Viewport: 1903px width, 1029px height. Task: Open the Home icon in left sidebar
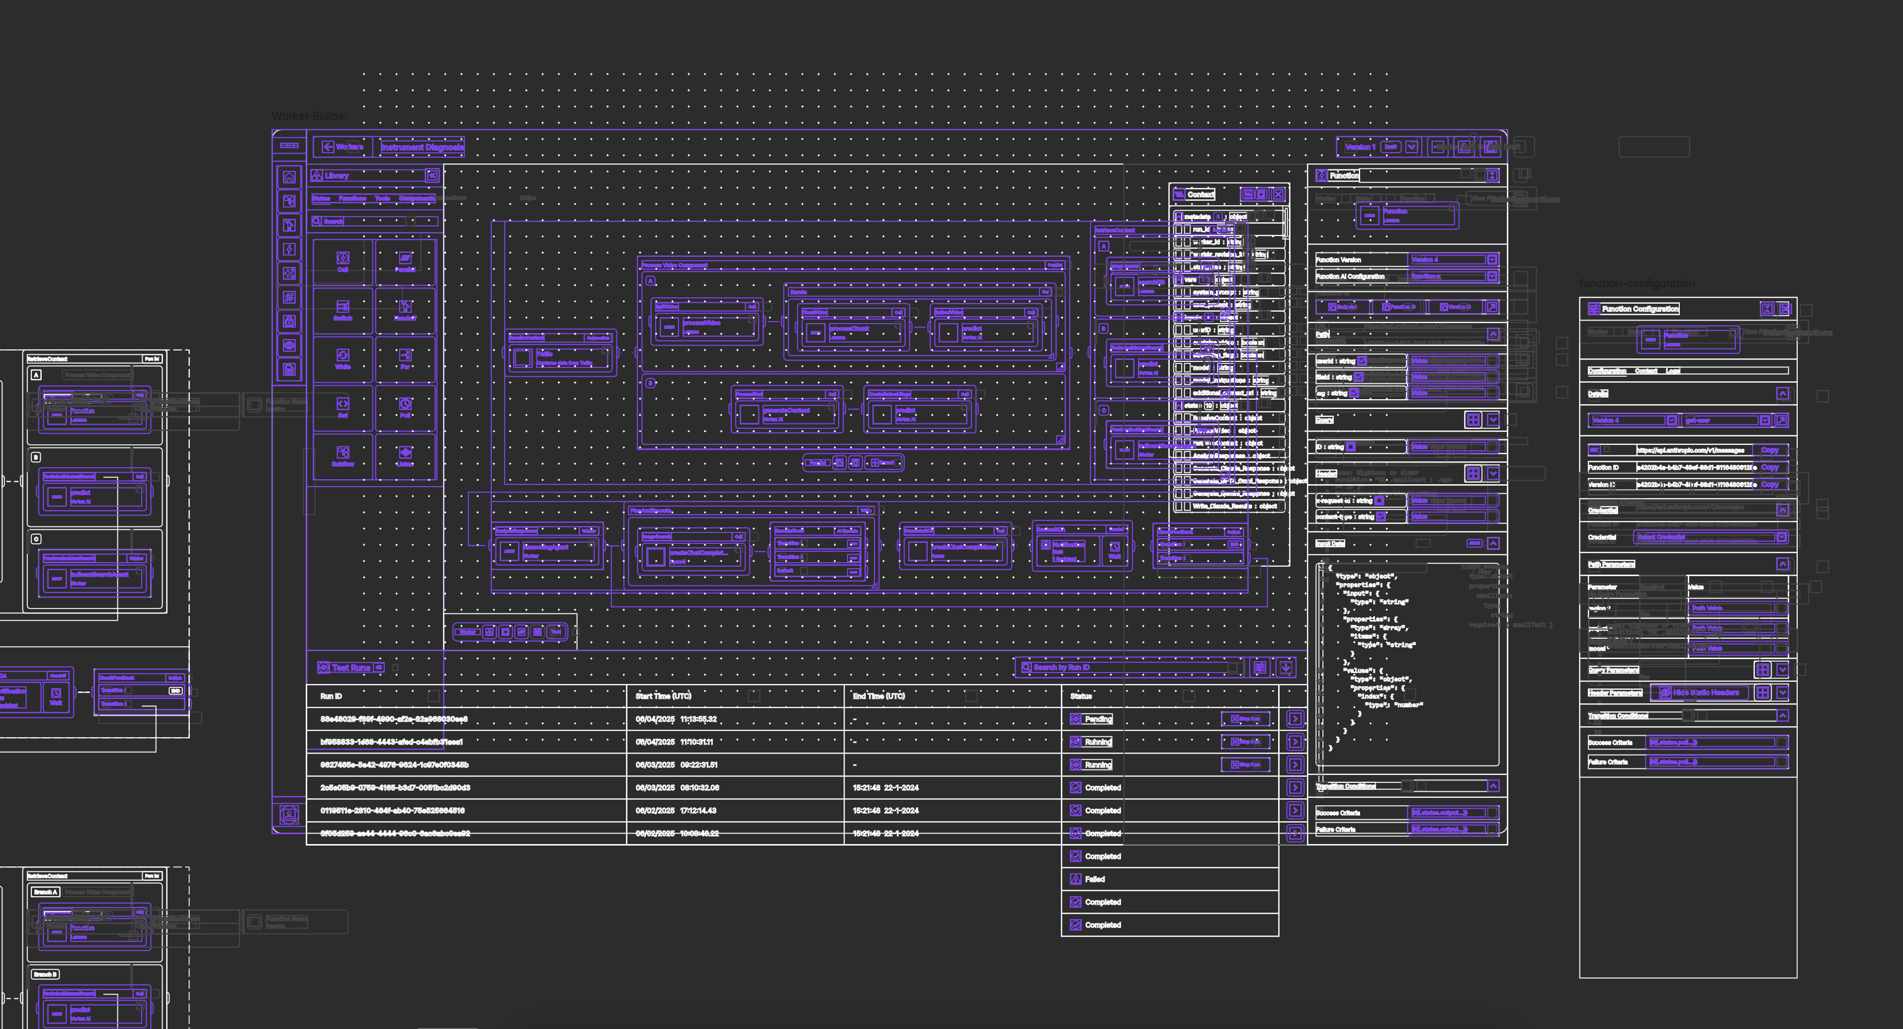point(290,177)
